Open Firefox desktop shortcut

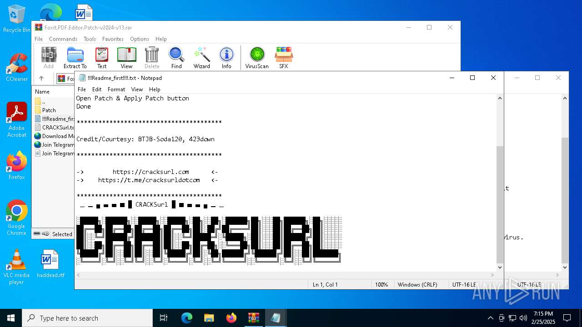pos(16,165)
